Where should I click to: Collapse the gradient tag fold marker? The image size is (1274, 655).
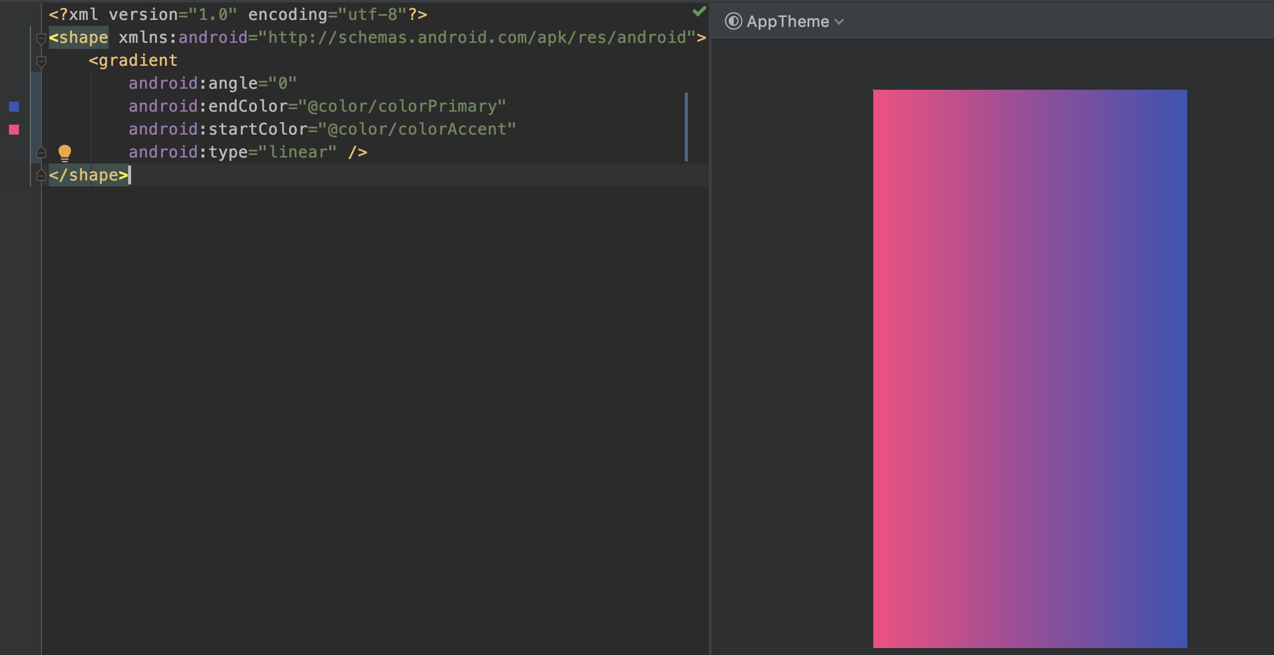tap(41, 61)
